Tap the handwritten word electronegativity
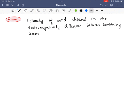 point(44,28)
